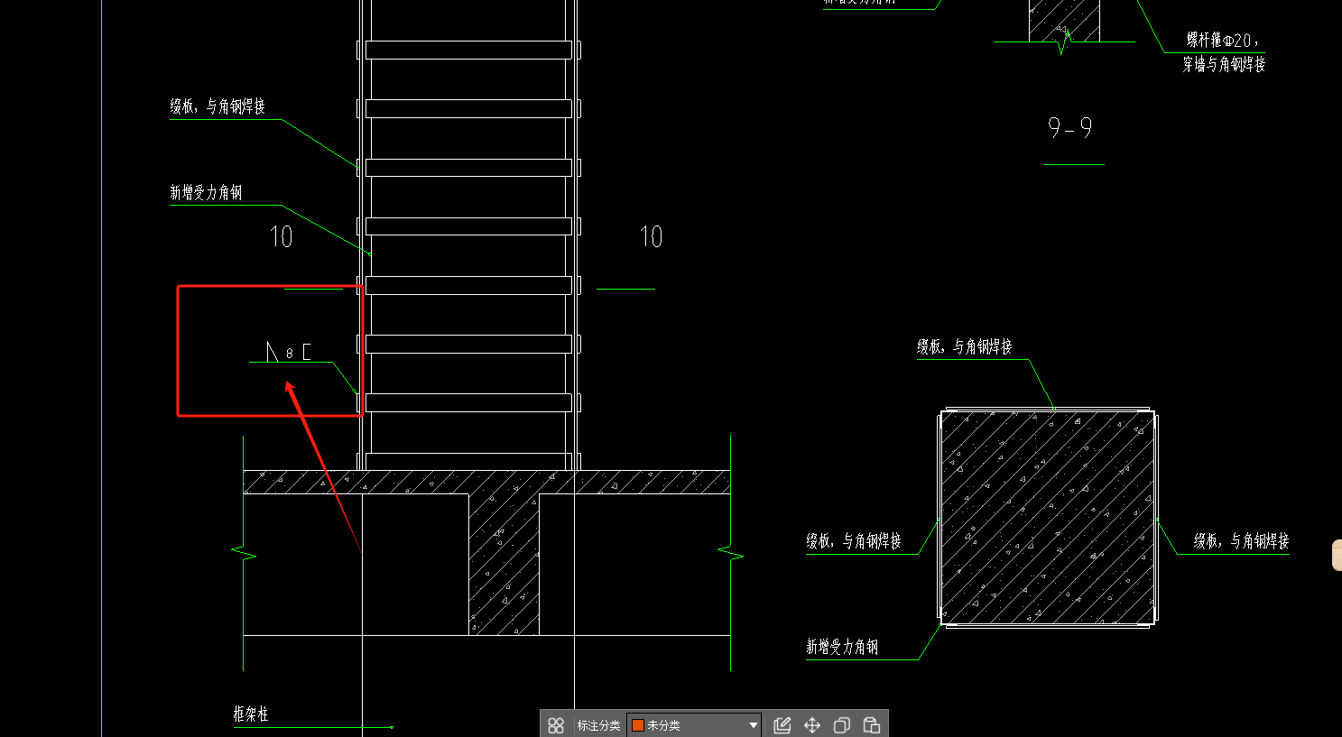Click the 框架柱 label at bottom left
The width and height of the screenshot is (1342, 737).
251,714
